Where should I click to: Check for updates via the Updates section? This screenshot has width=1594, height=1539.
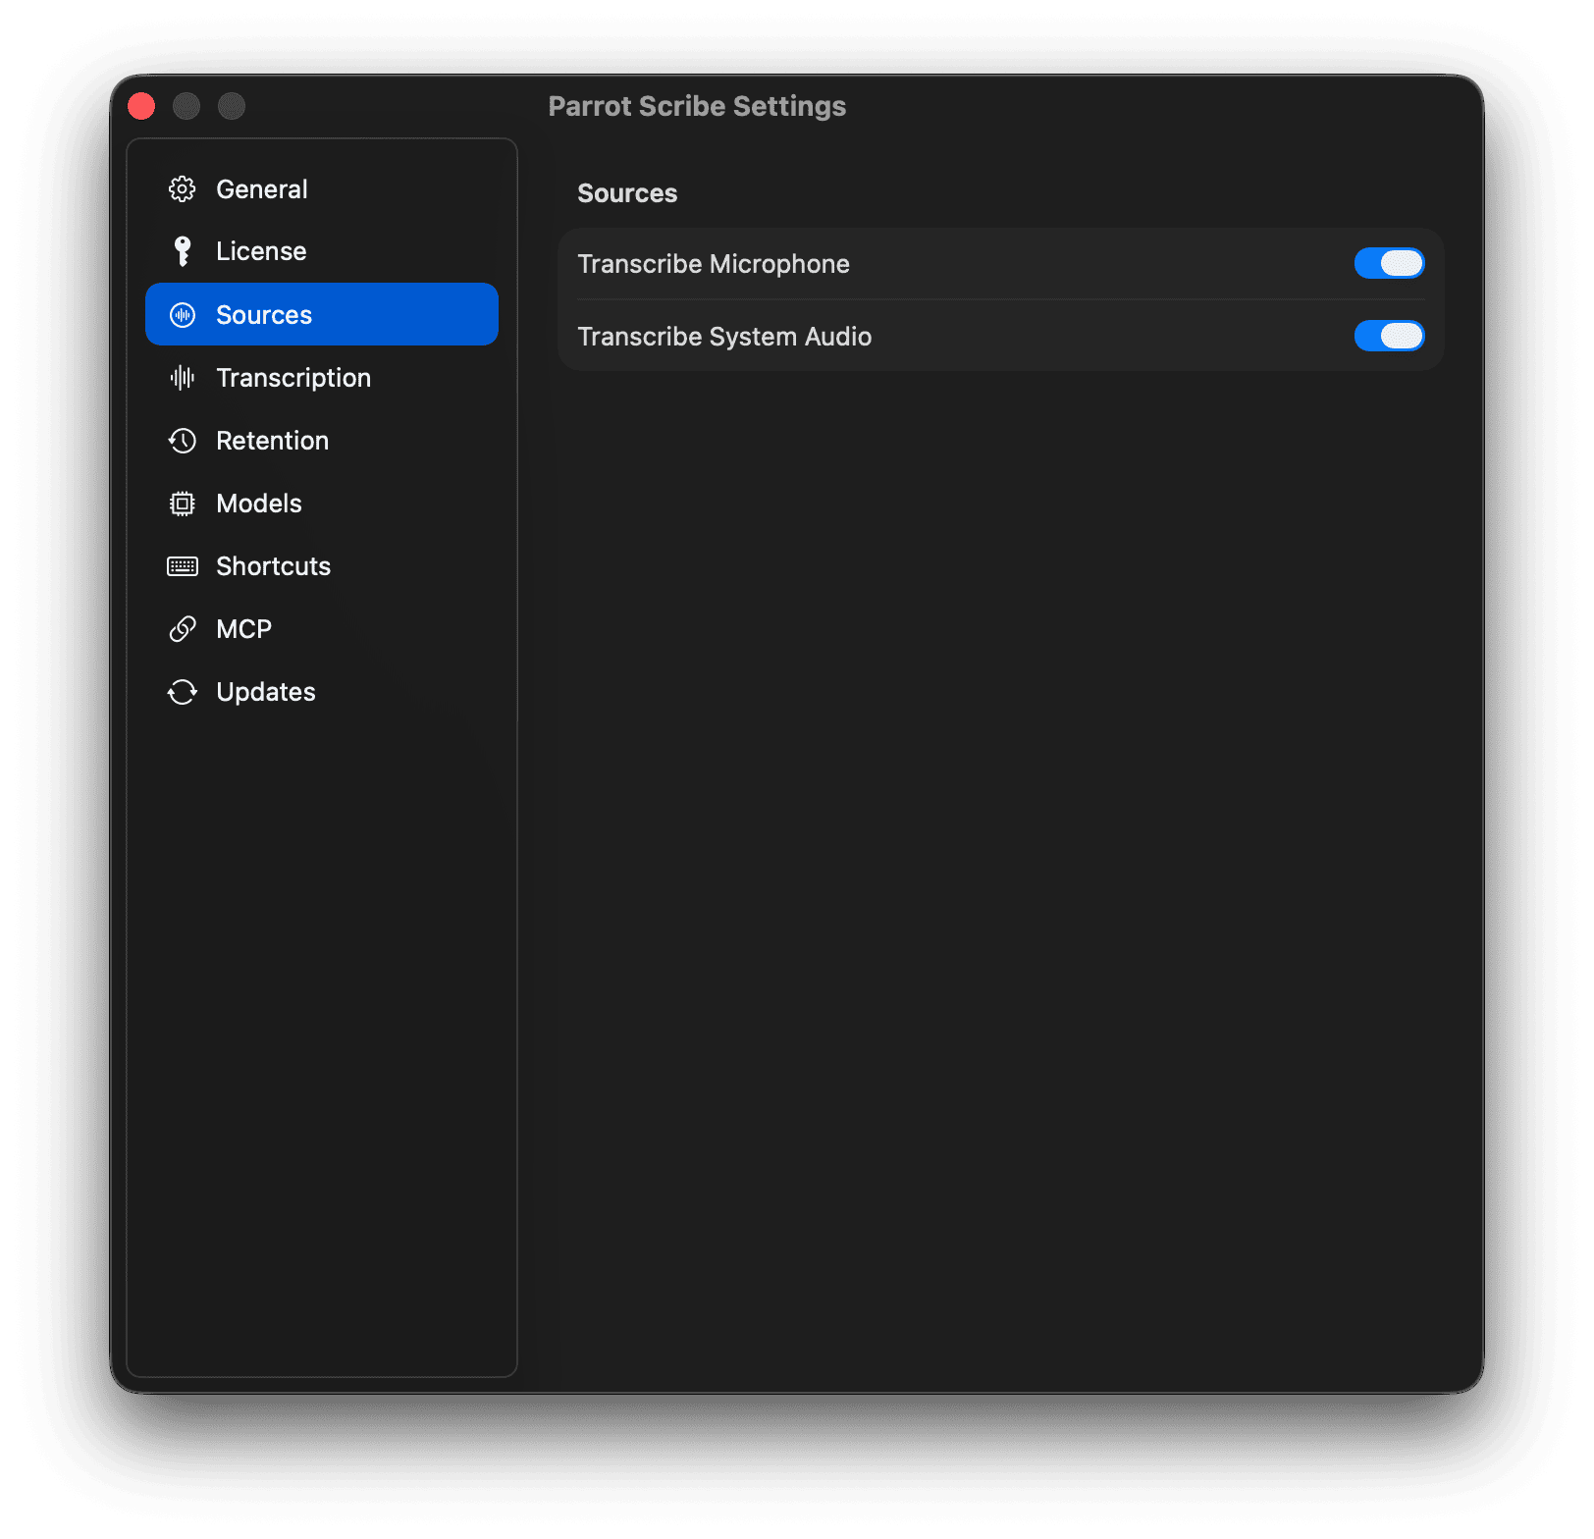coord(265,691)
